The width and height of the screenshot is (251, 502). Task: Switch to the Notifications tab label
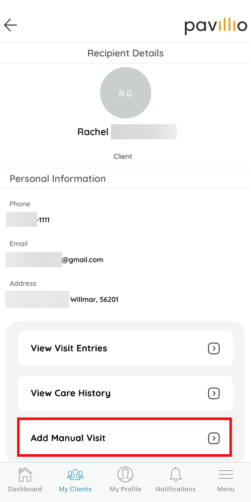[176, 489]
